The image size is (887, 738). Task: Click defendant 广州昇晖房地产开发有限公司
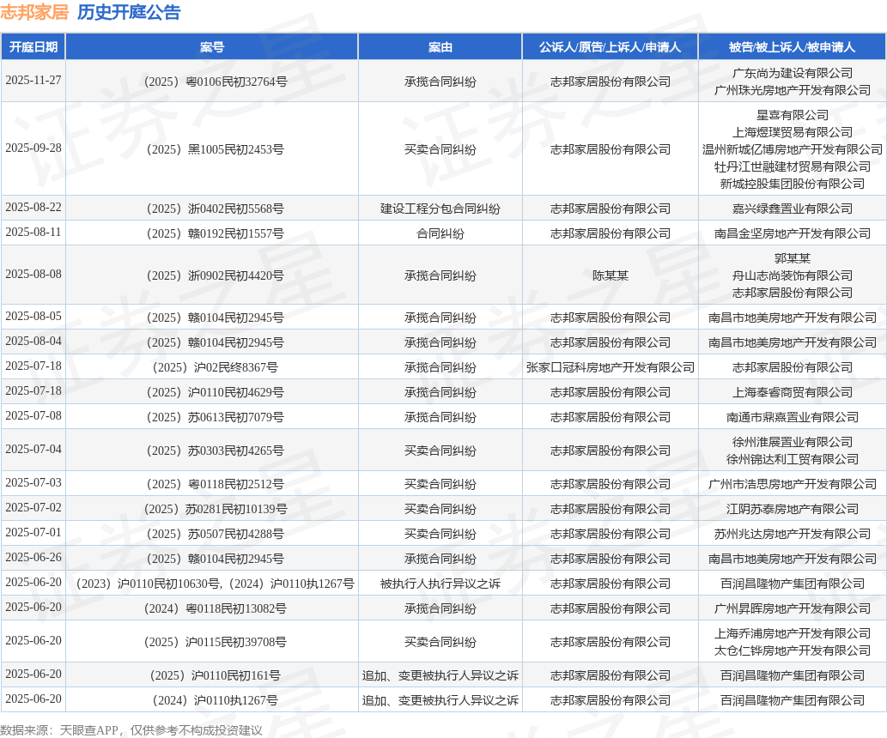[792, 608]
